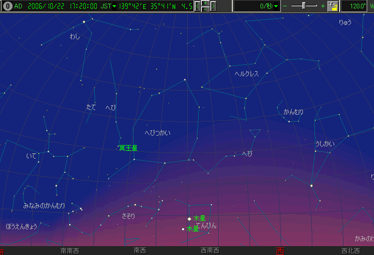The height and width of the screenshot is (255, 374).
Task: Click the 120.0° field of view value
Action: point(357,6)
